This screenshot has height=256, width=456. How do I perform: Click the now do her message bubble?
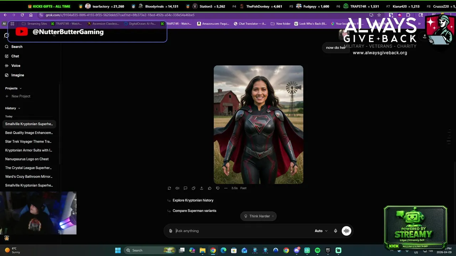[x=336, y=48]
